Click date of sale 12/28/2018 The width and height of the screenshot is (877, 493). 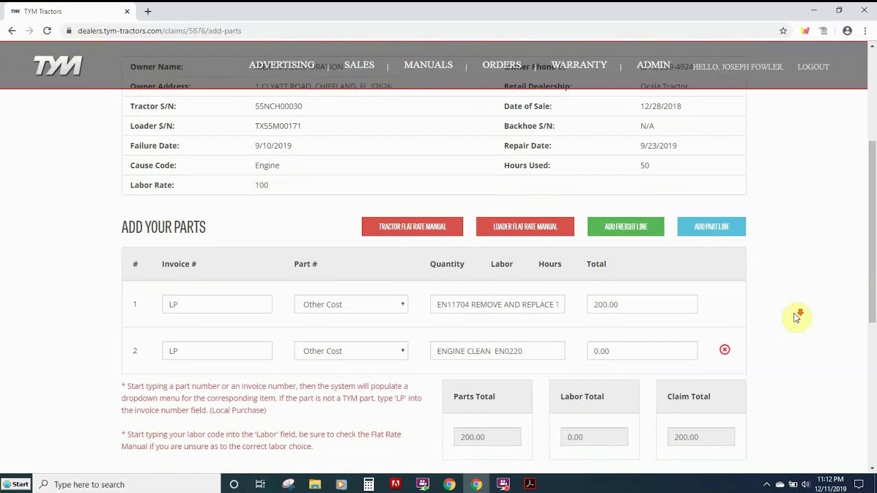click(x=660, y=106)
